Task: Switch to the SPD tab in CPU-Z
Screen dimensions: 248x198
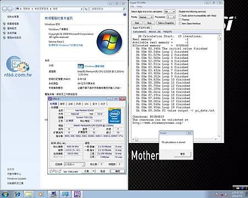Action: pos(87,104)
